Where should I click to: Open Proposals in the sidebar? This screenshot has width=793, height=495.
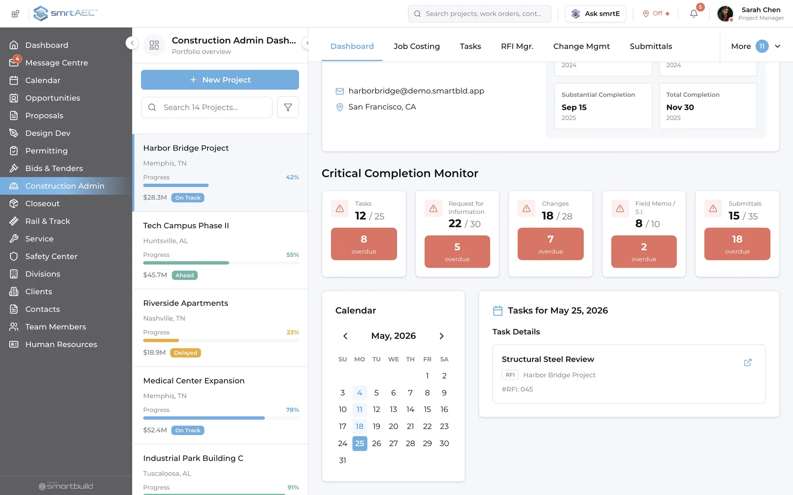click(66, 115)
